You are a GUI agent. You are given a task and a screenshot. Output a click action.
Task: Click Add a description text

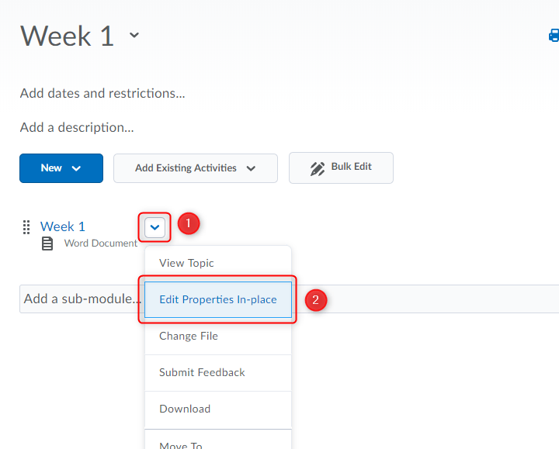tap(77, 127)
